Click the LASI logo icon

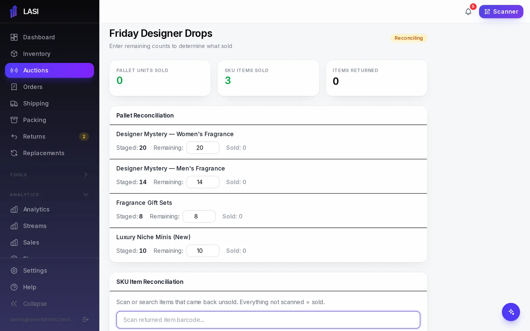pos(13,12)
